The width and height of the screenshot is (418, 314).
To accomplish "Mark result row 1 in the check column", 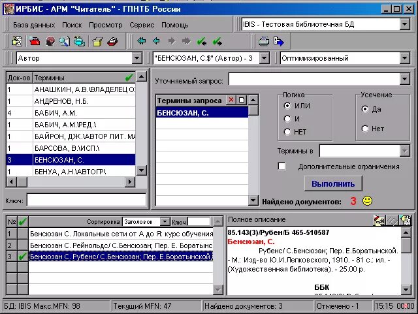I will pyautogui.click(x=23, y=234).
